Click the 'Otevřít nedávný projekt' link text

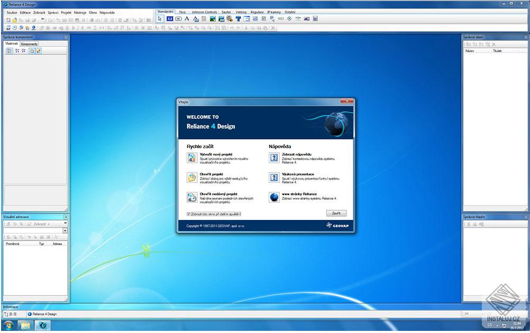(218, 194)
